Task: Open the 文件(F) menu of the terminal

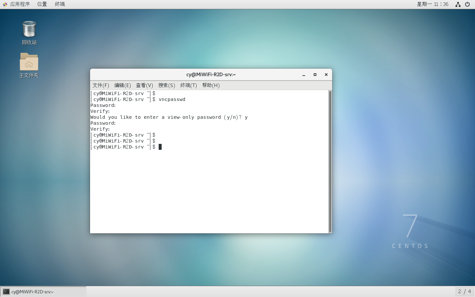Action: tap(101, 85)
